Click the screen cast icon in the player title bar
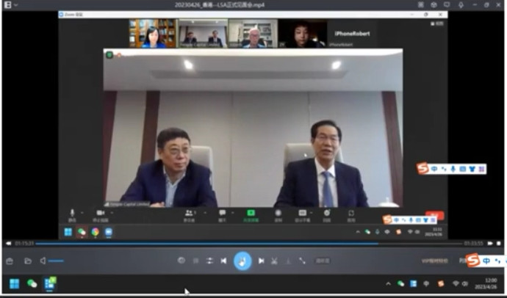The height and width of the screenshot is (298, 507). [447, 5]
